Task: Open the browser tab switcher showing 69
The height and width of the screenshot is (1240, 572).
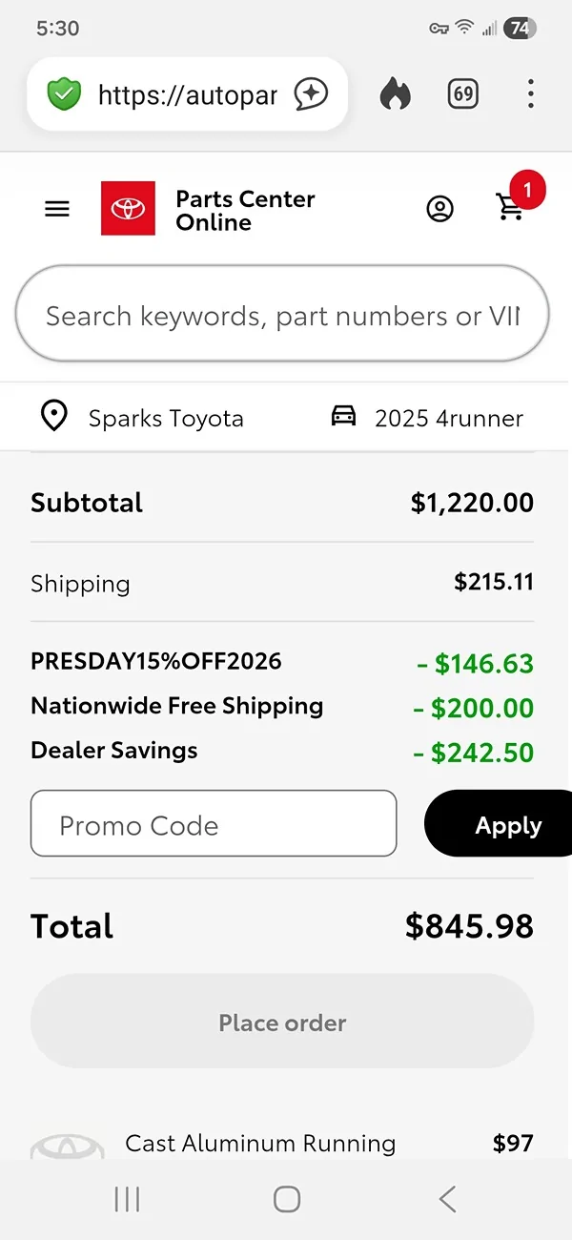Action: pyautogui.click(x=462, y=94)
